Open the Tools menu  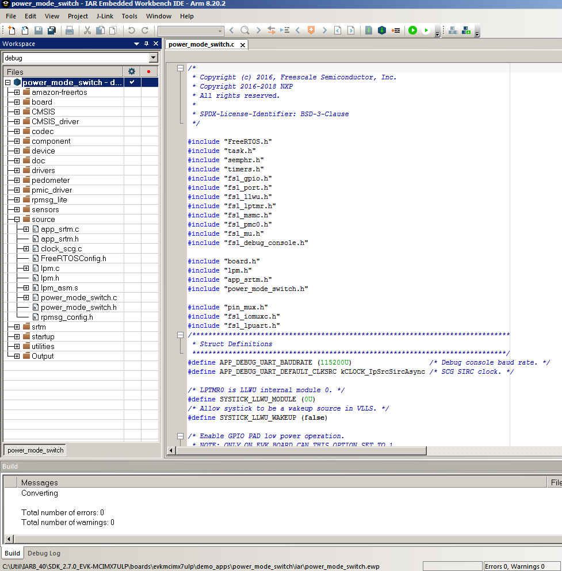click(129, 16)
